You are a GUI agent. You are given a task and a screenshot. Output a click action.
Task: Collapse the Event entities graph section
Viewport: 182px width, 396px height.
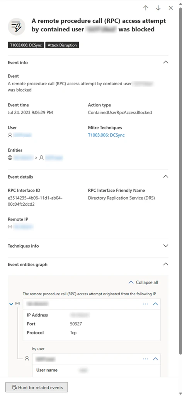[166, 264]
